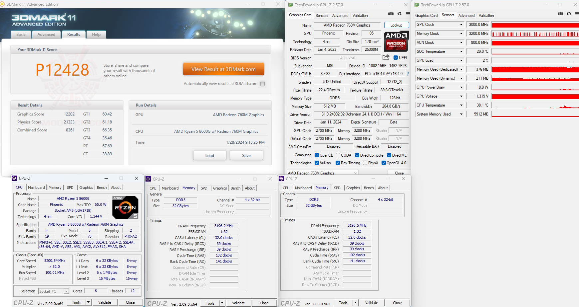Click the Core Speed value 5200.54 MHz

tap(55, 261)
